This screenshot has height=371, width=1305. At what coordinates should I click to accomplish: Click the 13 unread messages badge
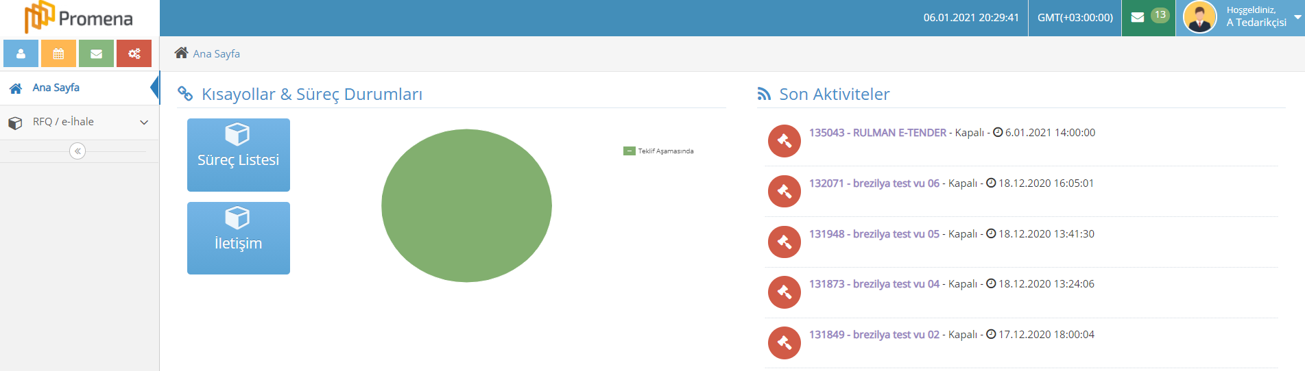click(1160, 14)
